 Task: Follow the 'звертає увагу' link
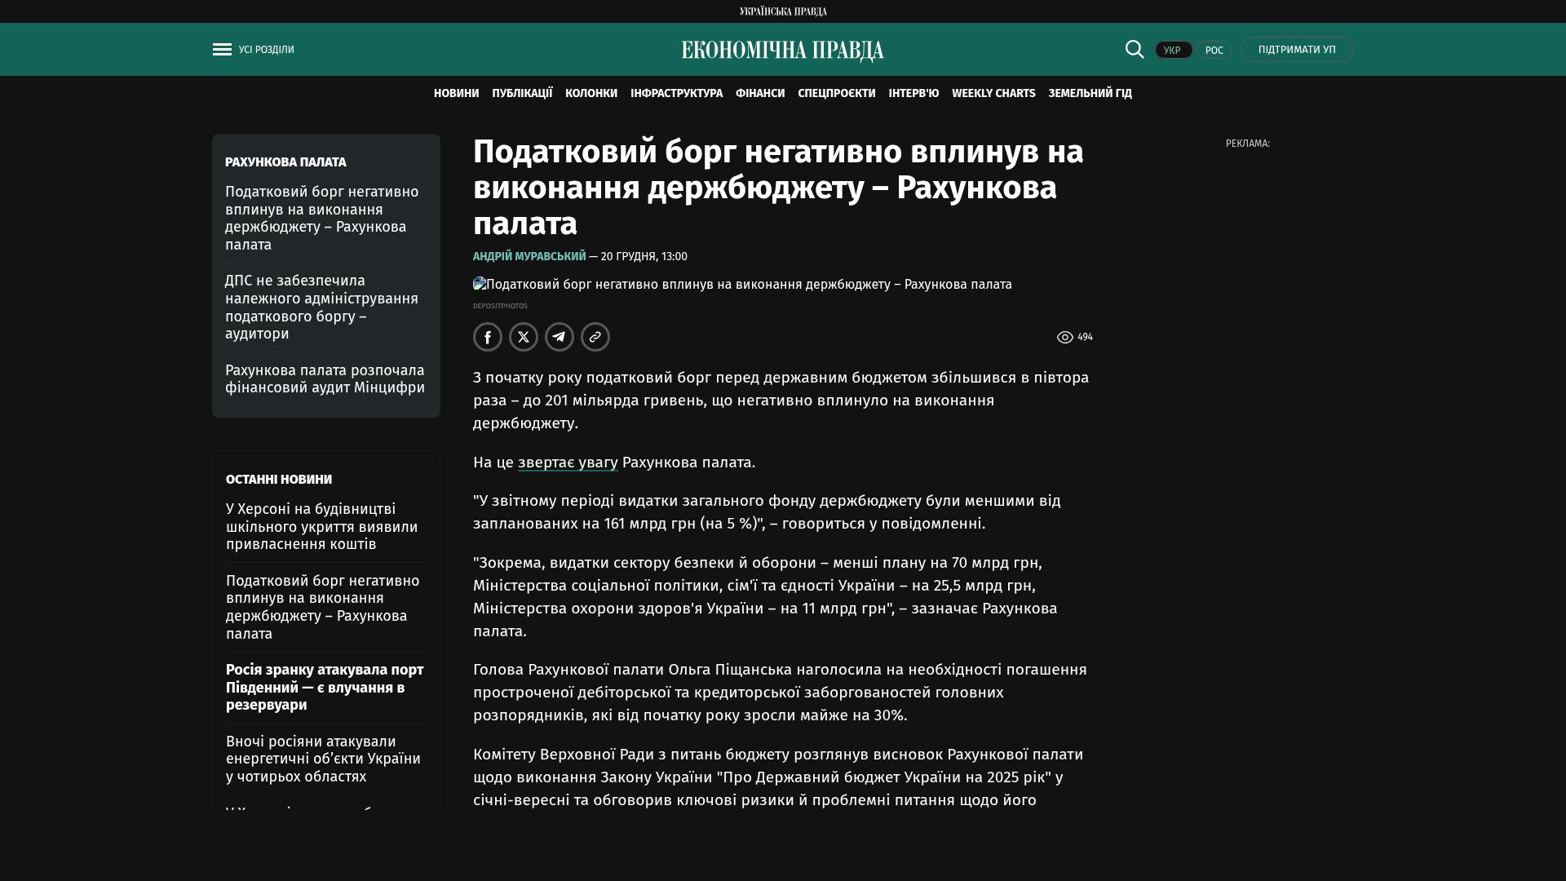click(x=568, y=463)
